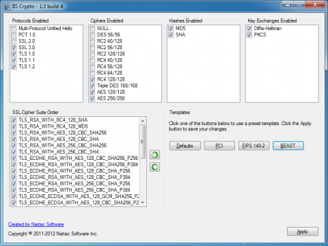Disable the MD5 hash
This screenshot has width=328, height=246.
point(171,29)
